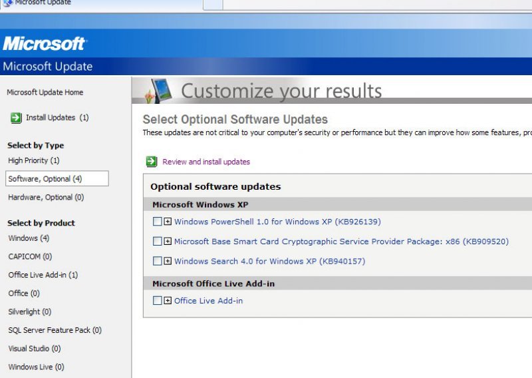The width and height of the screenshot is (532, 378).
Task: Select High Priority (1) type
Action: coord(34,160)
